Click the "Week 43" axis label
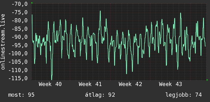 tap(170, 84)
